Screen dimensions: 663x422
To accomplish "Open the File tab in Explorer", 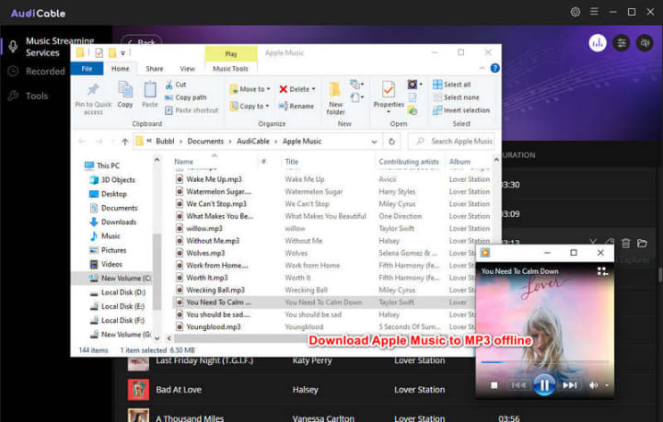I will coord(87,69).
